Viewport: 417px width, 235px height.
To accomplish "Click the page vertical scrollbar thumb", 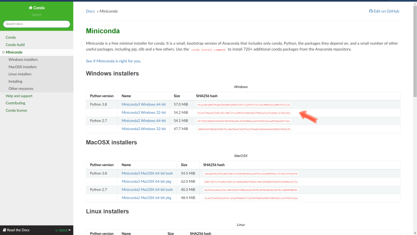I will [415, 51].
